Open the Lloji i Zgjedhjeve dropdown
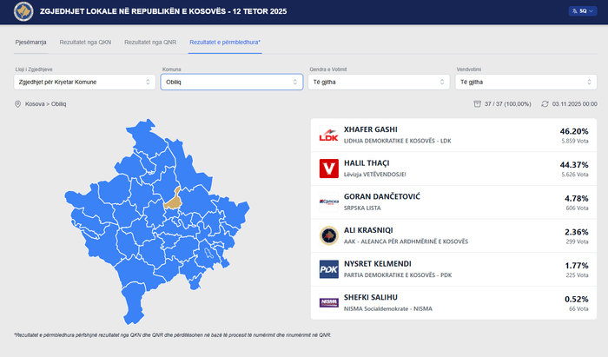Viewport: 608px width, 357px height. [84, 82]
